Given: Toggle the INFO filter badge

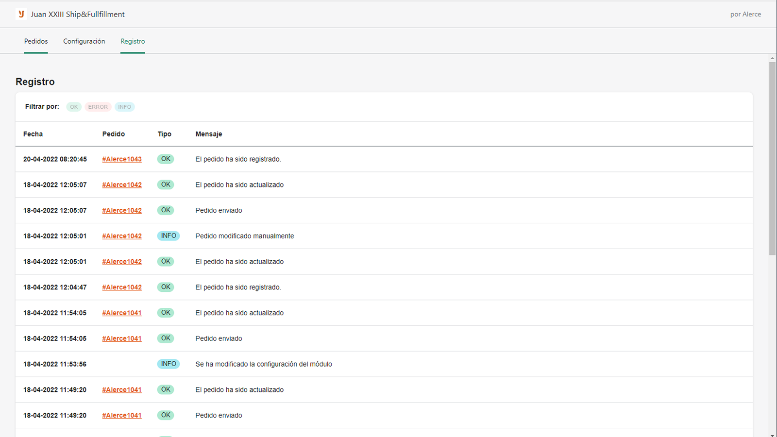Looking at the screenshot, I should click(124, 107).
